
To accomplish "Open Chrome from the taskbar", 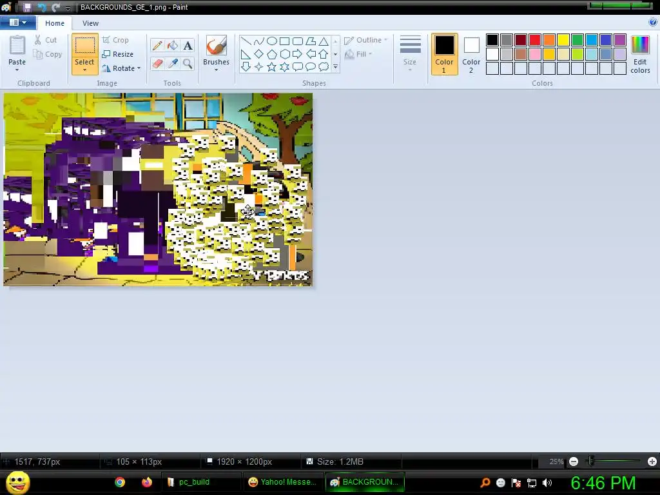I will (x=120, y=482).
